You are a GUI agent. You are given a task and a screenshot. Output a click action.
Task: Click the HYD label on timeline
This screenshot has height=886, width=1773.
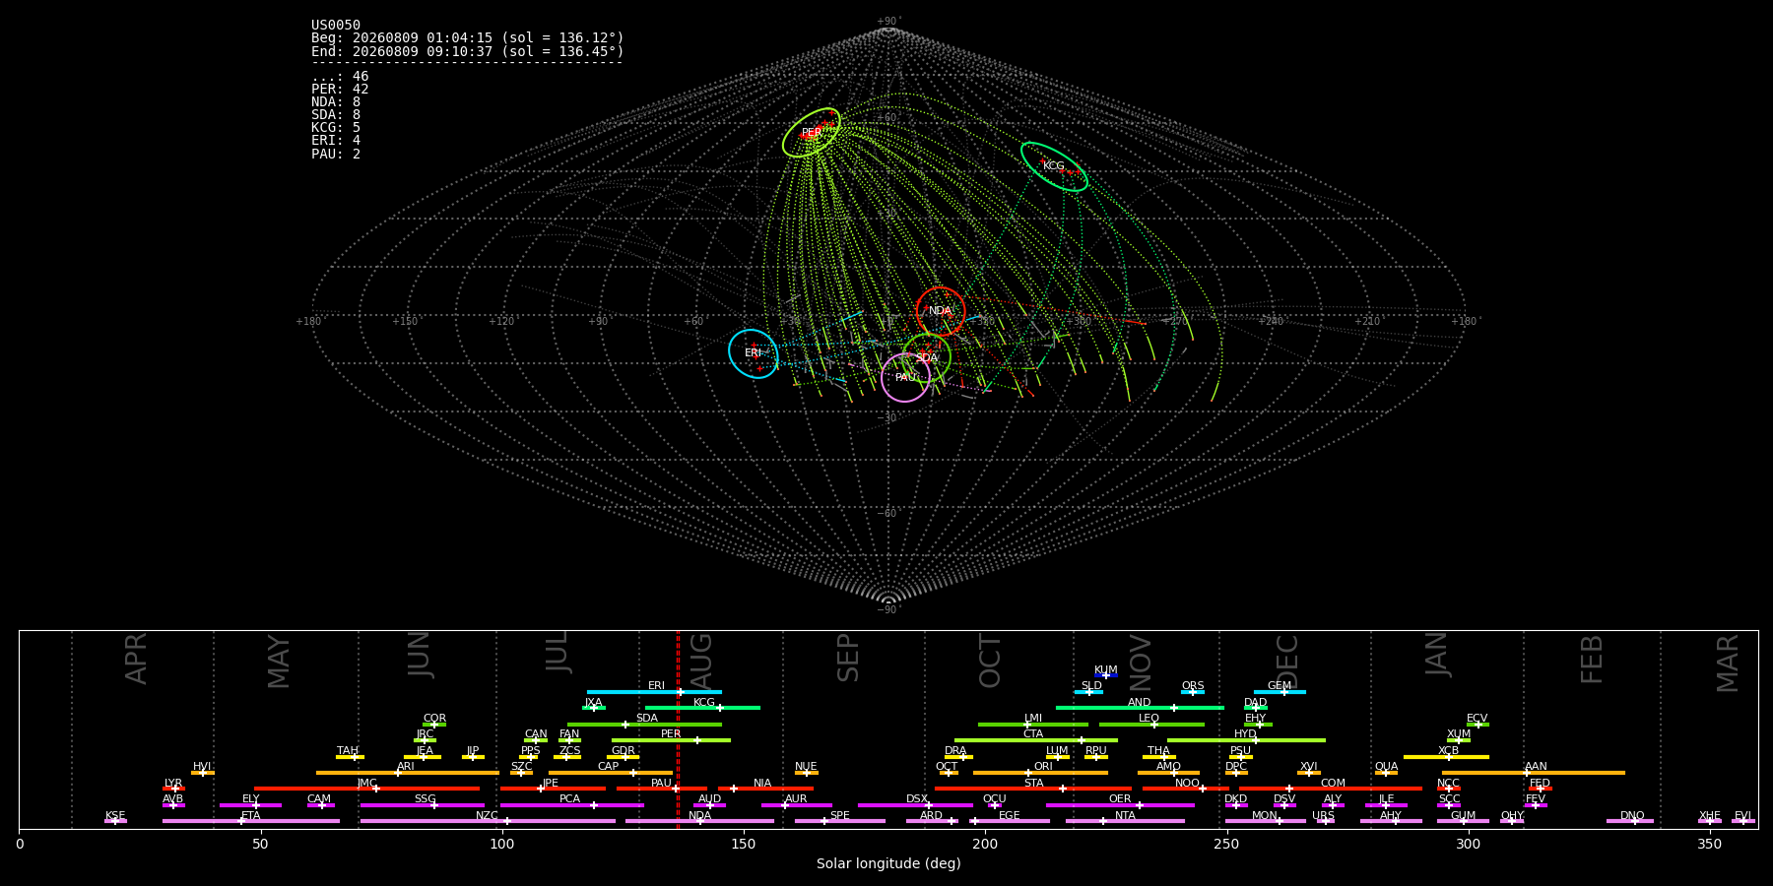1245,734
